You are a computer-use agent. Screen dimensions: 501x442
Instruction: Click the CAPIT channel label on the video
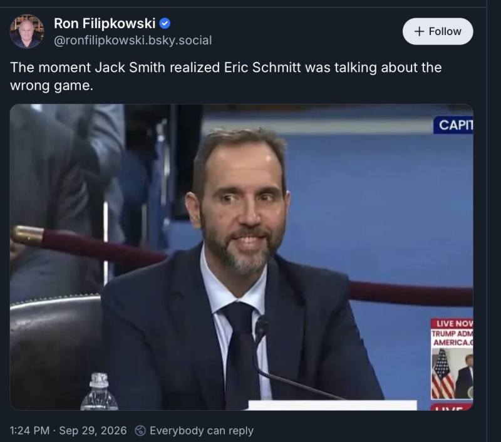[x=453, y=125]
